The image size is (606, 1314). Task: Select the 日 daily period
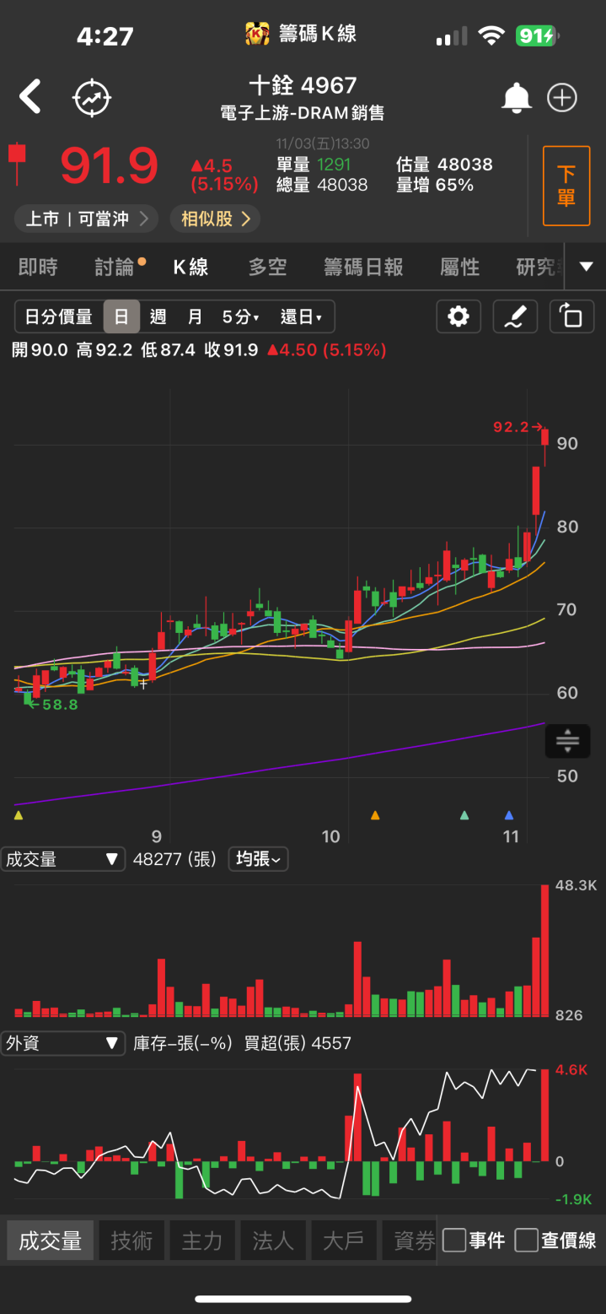(x=121, y=316)
